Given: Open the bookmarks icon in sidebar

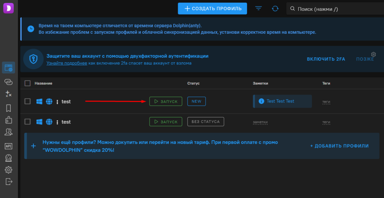Looking at the screenshot, I should click(x=8, y=108).
